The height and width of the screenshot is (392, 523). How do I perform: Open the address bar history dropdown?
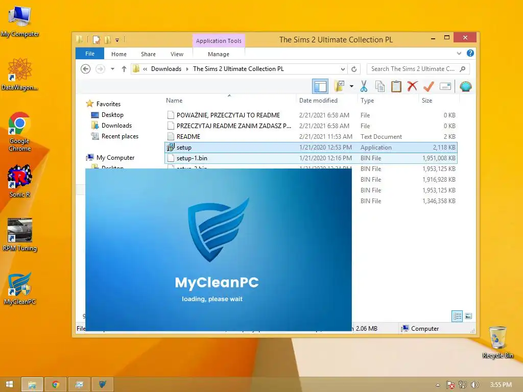pos(343,69)
